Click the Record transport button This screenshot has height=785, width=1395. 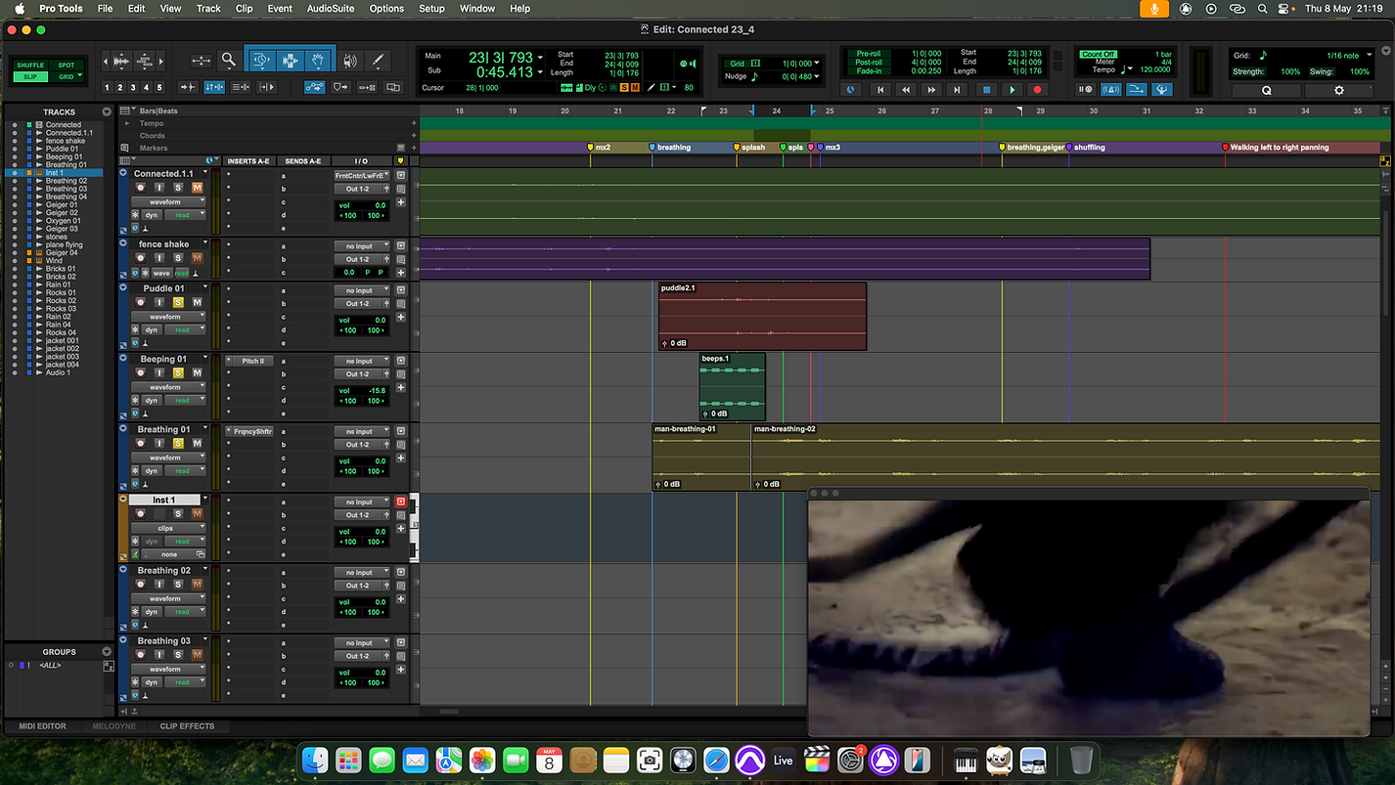pos(1038,90)
